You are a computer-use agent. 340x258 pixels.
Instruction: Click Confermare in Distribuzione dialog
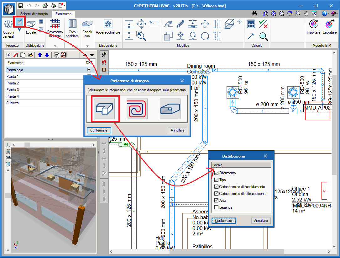[x=223, y=221]
